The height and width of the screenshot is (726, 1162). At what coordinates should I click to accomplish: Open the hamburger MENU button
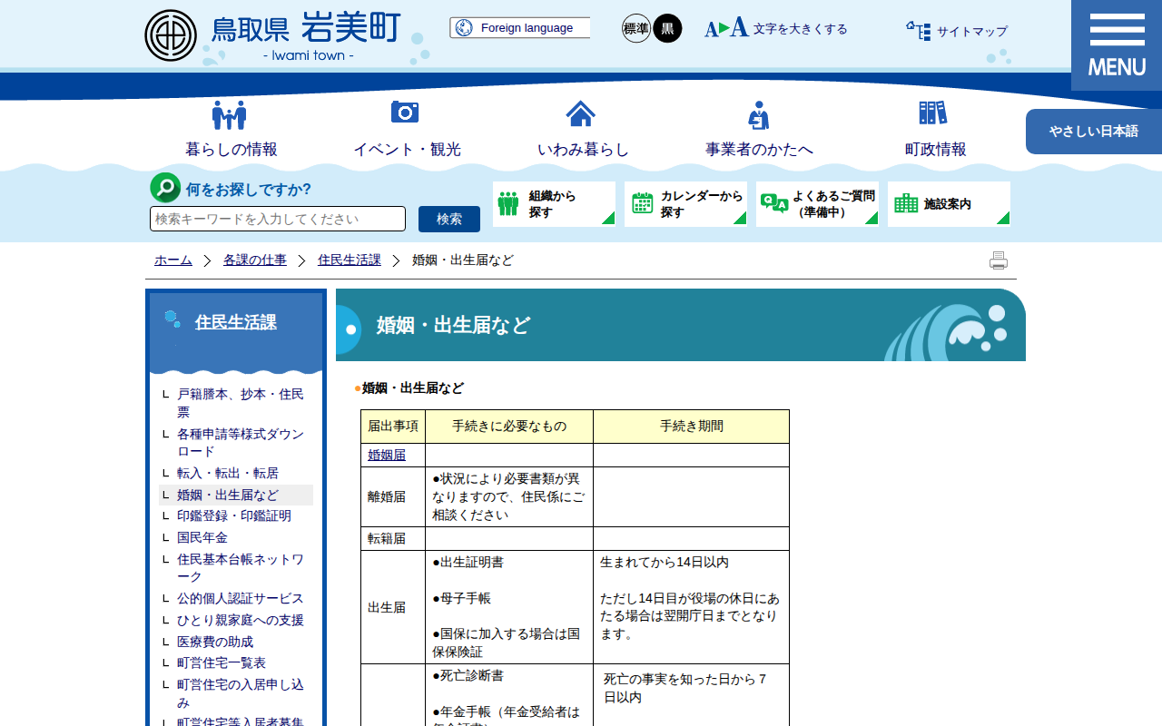[1117, 45]
